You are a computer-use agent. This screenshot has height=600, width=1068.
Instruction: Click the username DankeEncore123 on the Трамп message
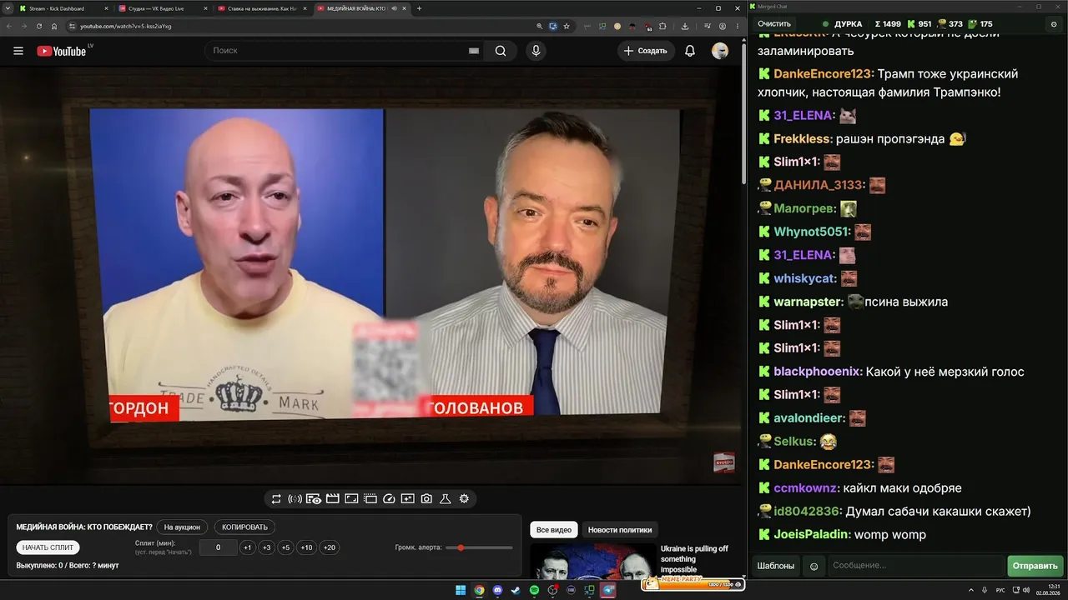(822, 73)
